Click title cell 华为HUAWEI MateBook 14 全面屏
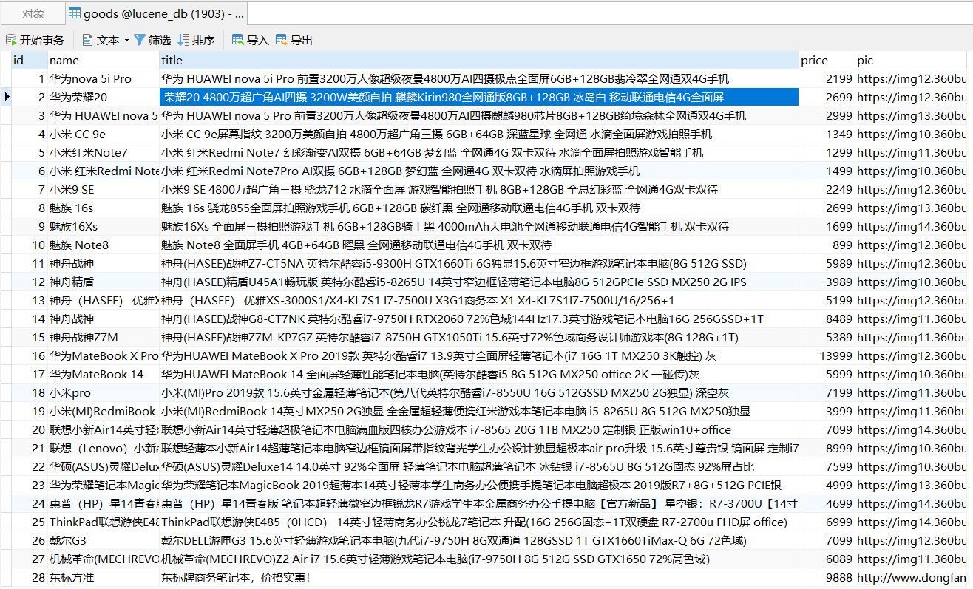 click(x=479, y=374)
